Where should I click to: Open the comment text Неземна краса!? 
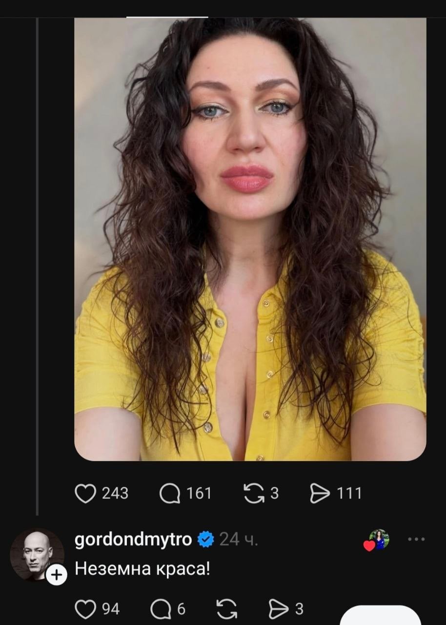coord(142,569)
